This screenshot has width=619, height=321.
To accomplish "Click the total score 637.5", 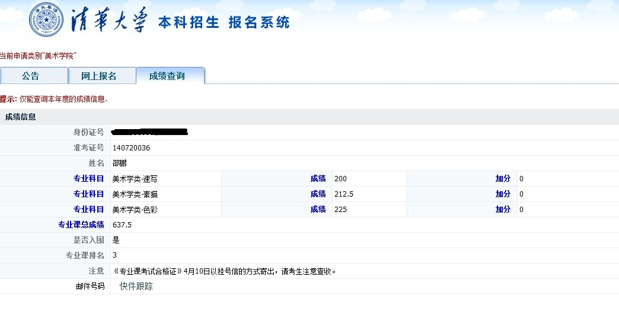I will click(122, 225).
